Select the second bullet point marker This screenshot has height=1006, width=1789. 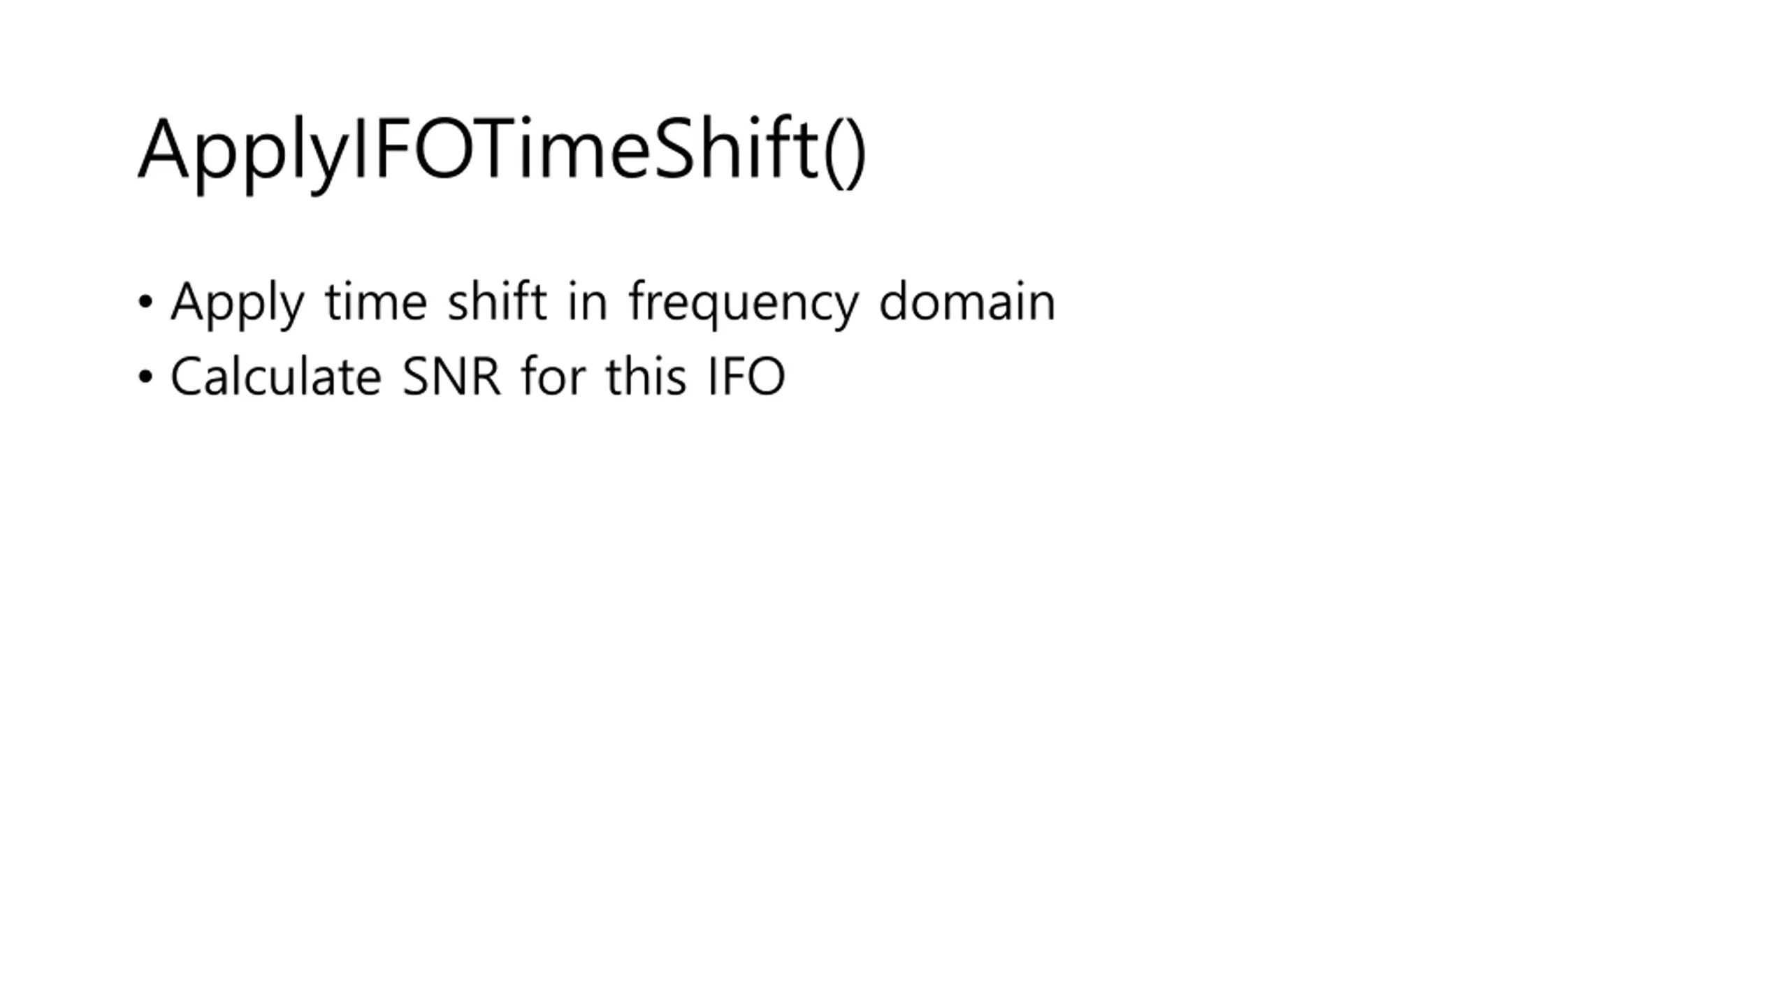[145, 377]
